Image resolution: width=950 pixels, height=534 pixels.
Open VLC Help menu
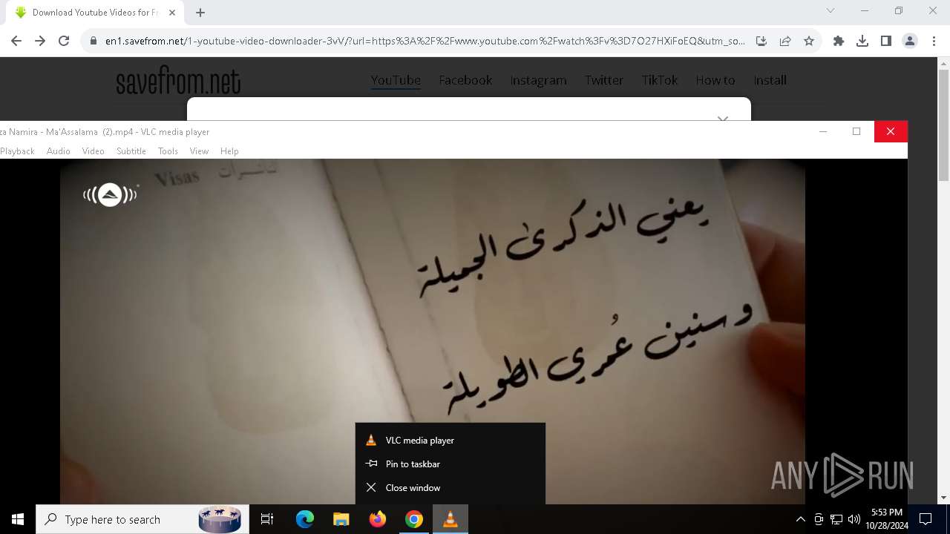tap(229, 151)
